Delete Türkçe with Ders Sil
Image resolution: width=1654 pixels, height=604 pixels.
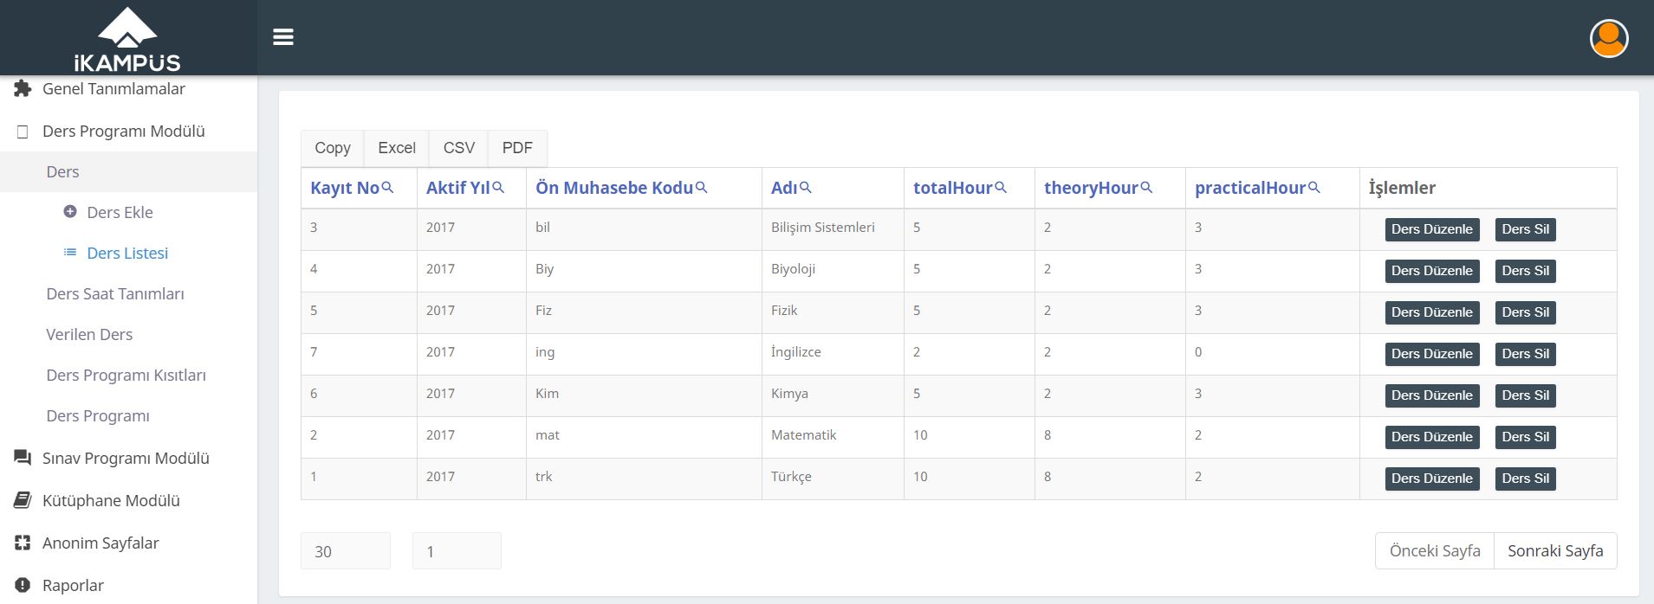click(1526, 479)
